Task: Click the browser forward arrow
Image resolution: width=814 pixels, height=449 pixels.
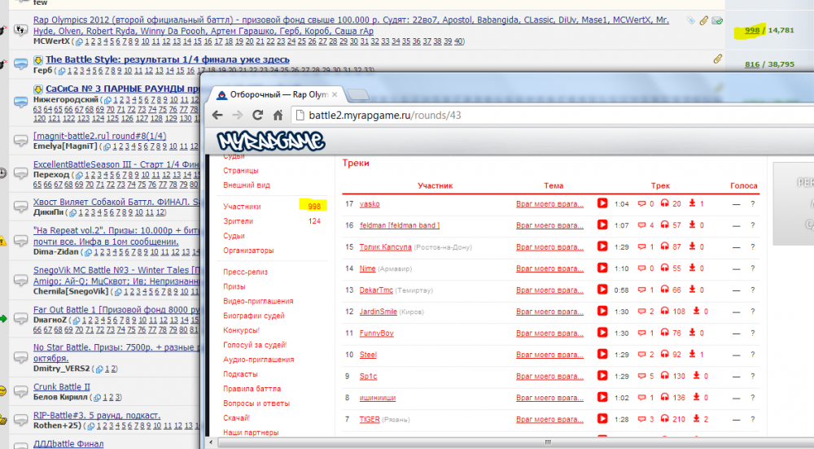Action: (237, 116)
